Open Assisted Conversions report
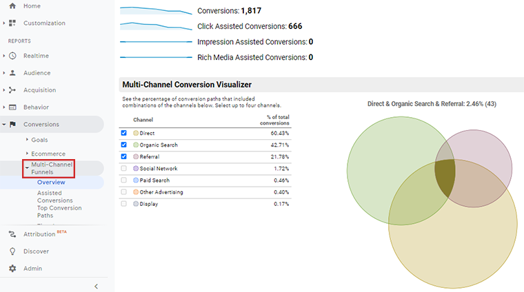The width and height of the screenshot is (524, 292). pos(50,197)
